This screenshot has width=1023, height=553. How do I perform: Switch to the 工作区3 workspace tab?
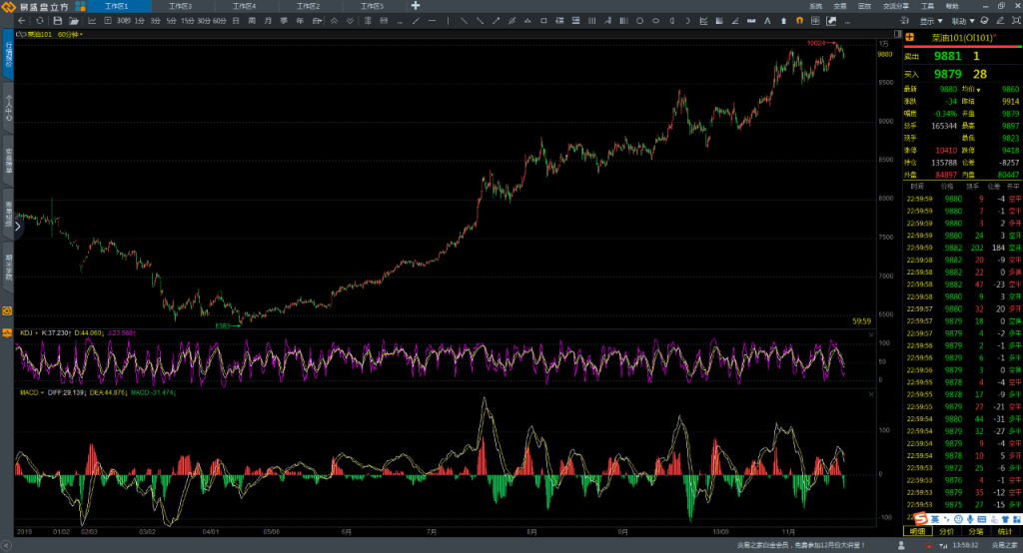180,6
